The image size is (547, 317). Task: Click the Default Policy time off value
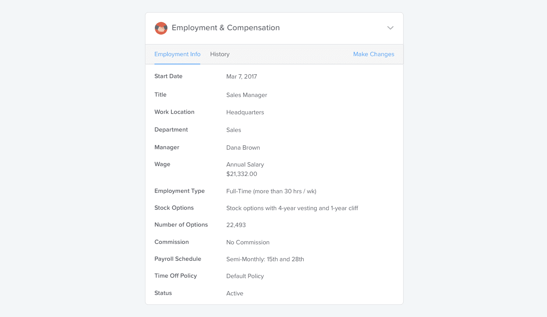(245, 276)
